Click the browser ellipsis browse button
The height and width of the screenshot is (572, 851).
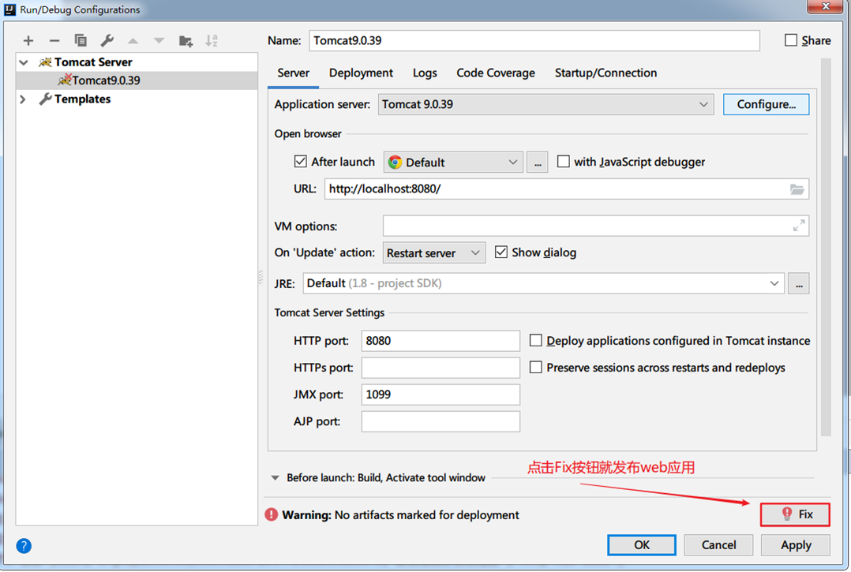(x=538, y=162)
